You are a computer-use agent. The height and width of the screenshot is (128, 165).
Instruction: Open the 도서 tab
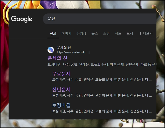[x=130, y=33]
